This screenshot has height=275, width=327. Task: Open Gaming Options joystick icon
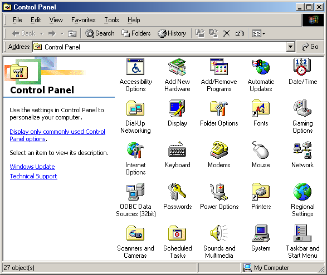coord(302,108)
